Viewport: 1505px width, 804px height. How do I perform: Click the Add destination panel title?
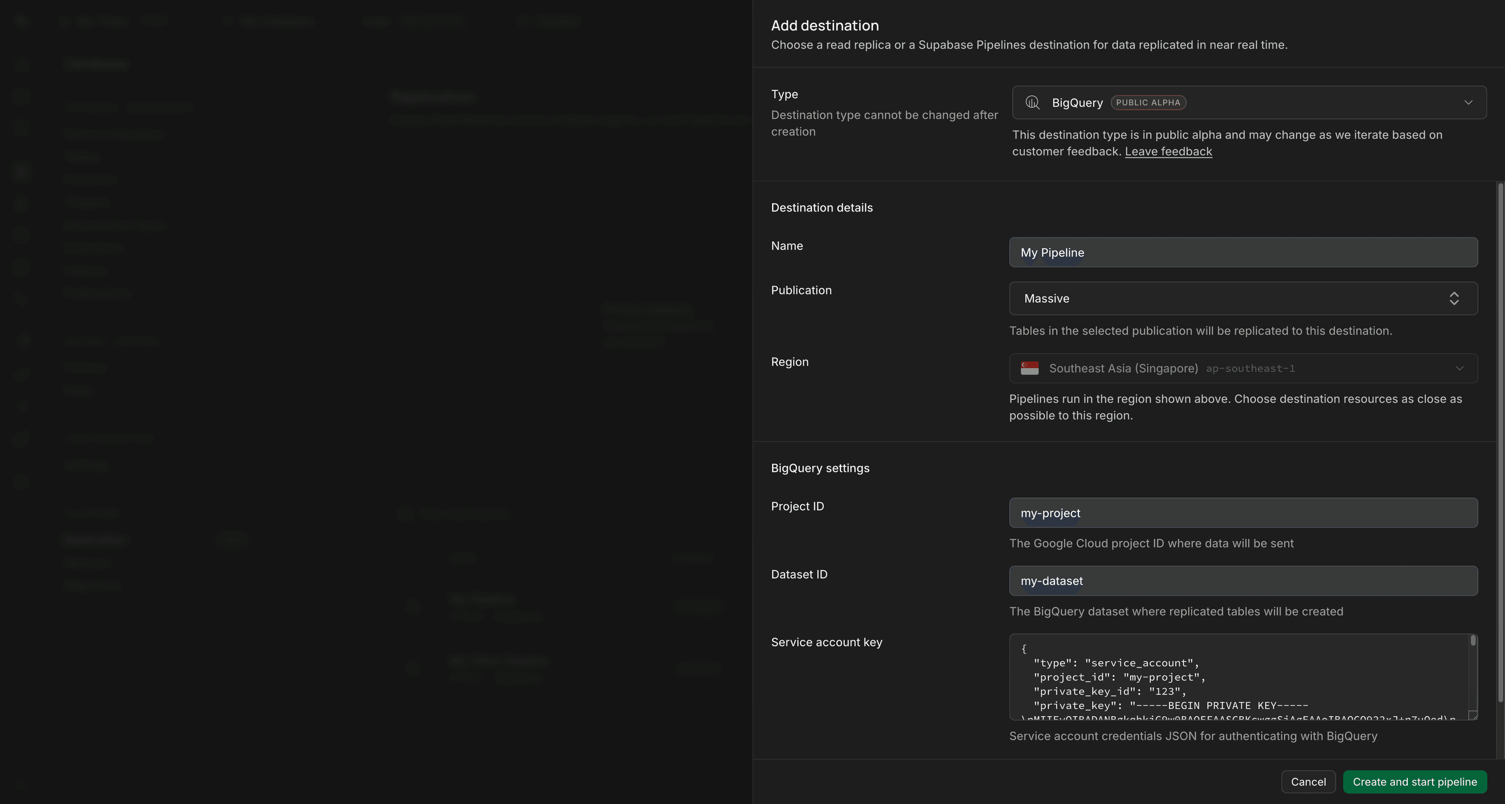[824, 26]
